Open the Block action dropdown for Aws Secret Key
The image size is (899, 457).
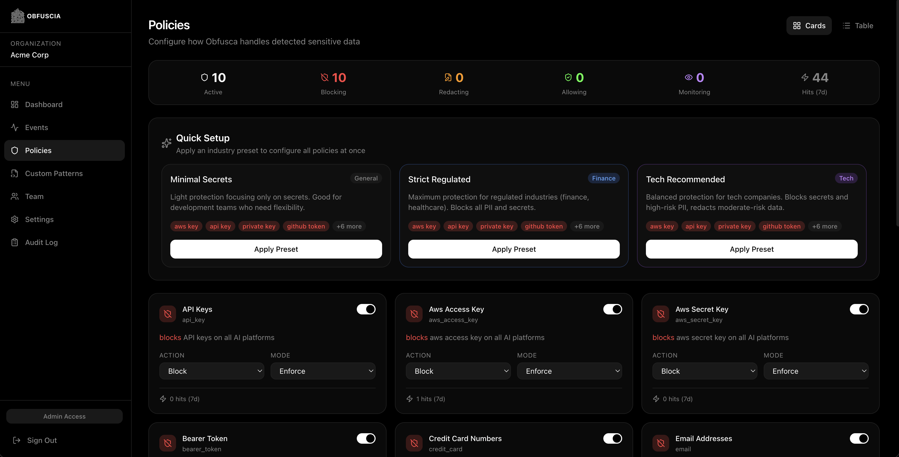[705, 371]
